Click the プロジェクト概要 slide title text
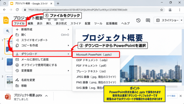 pyautogui.click(x=112, y=38)
